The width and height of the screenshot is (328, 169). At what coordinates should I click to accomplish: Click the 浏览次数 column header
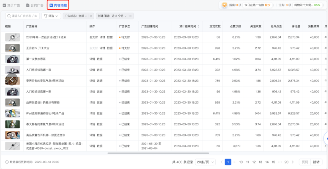[215, 26]
